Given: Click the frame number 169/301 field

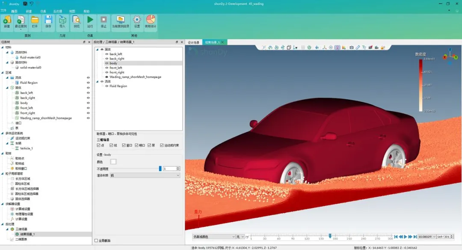Looking at the screenshot, I should pos(445,237).
